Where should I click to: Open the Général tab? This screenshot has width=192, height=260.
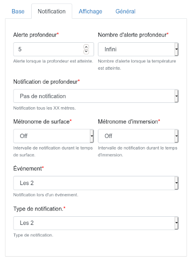[x=125, y=12]
